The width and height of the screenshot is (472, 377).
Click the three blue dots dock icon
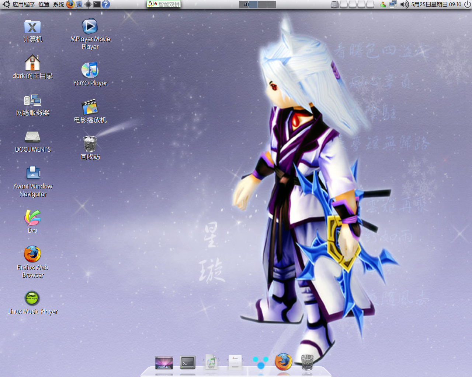[x=260, y=362]
